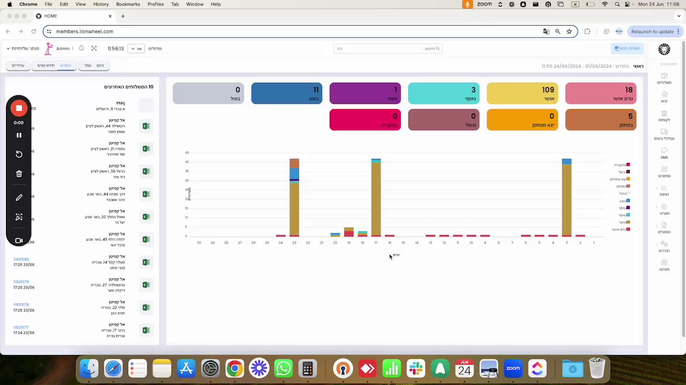Click the gray בוטל card showing 0

(x=208, y=94)
